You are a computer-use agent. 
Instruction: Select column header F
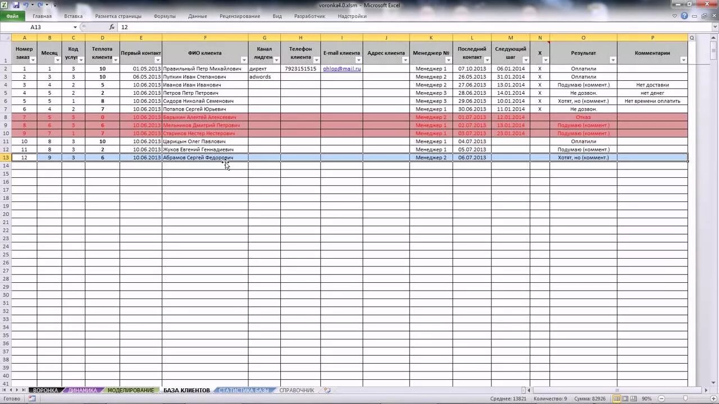(x=205, y=38)
